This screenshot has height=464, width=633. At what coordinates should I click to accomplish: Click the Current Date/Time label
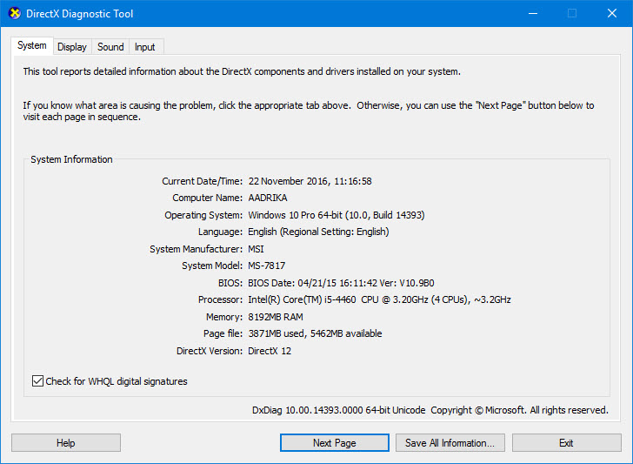(203, 181)
